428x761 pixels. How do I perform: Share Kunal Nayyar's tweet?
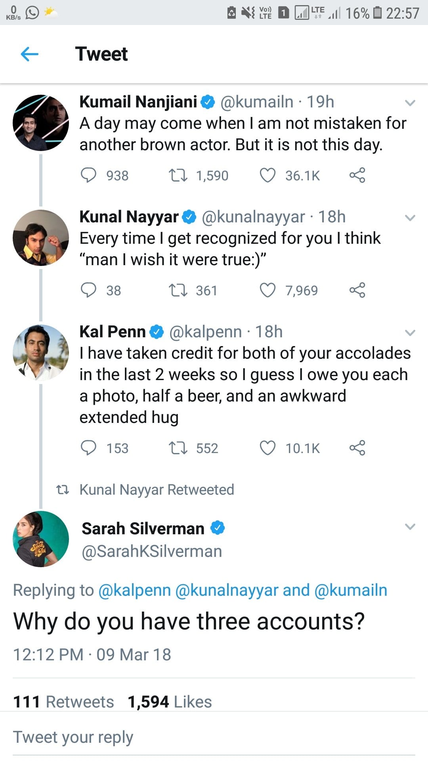click(x=357, y=290)
